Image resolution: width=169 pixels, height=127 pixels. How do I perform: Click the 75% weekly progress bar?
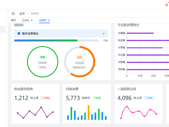coord(57,40)
